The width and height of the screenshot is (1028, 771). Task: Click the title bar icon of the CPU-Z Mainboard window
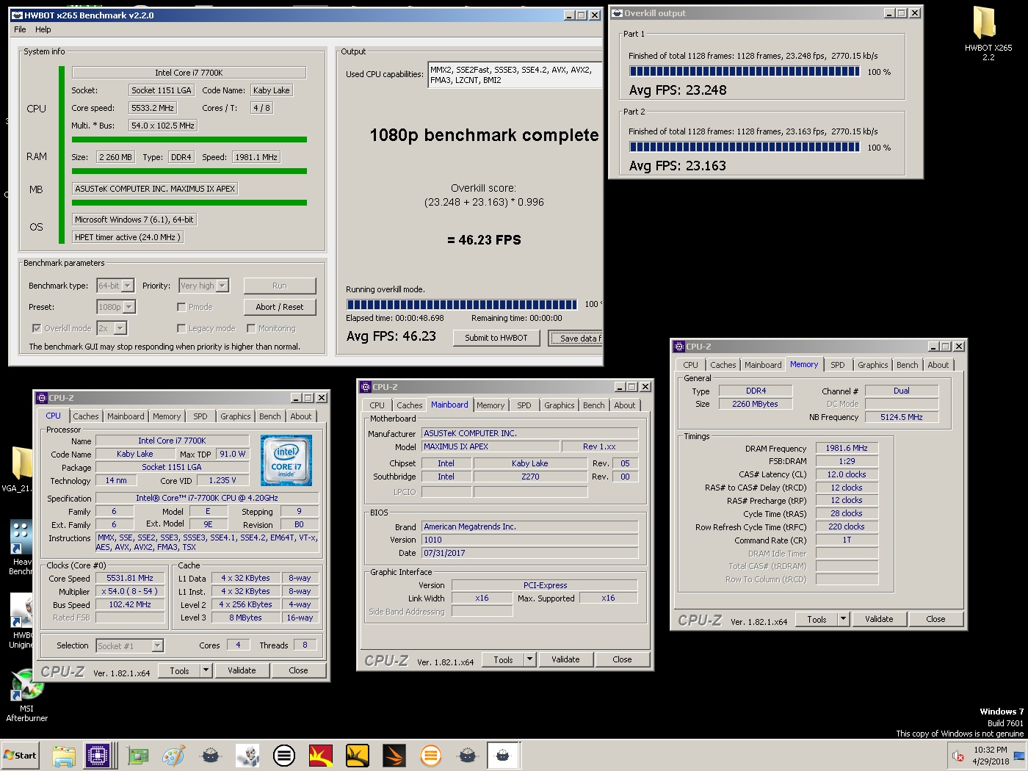click(366, 387)
